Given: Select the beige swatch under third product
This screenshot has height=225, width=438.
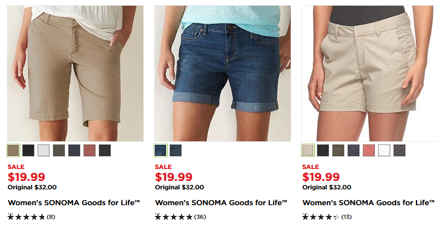Looking at the screenshot, I should (308, 150).
